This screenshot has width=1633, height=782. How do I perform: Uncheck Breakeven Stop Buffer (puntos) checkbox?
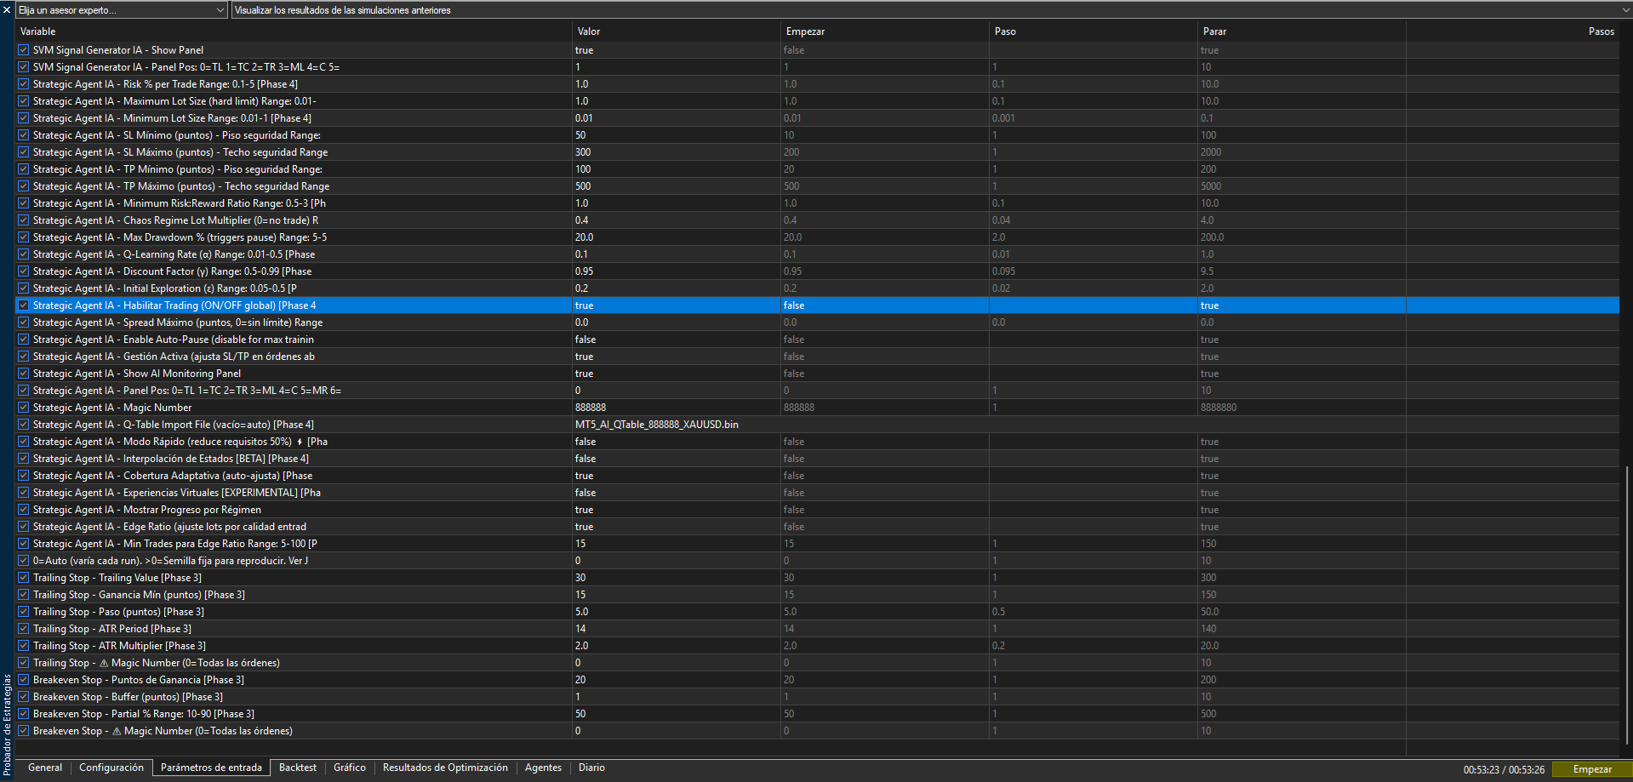click(24, 697)
